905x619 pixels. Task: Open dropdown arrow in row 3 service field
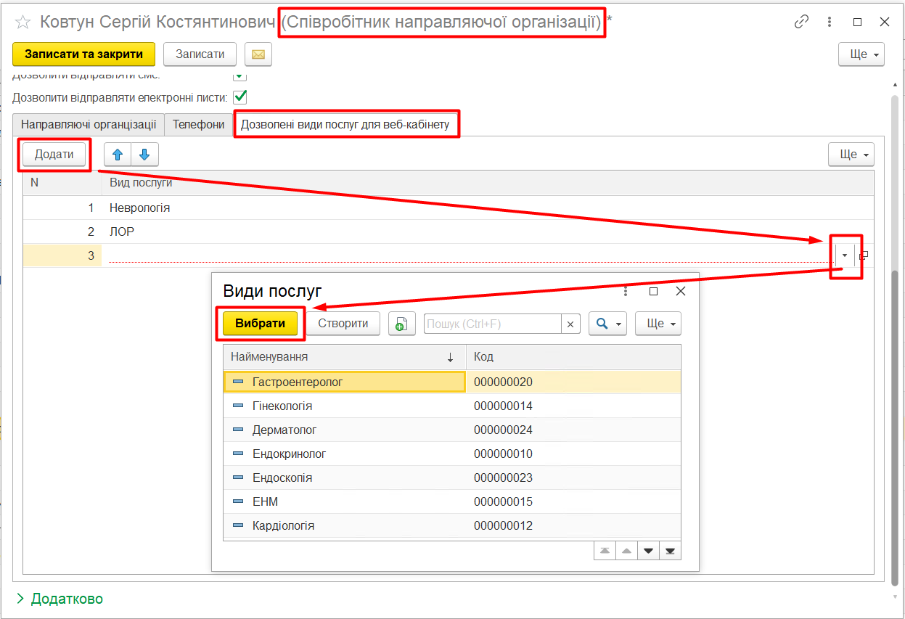(844, 255)
